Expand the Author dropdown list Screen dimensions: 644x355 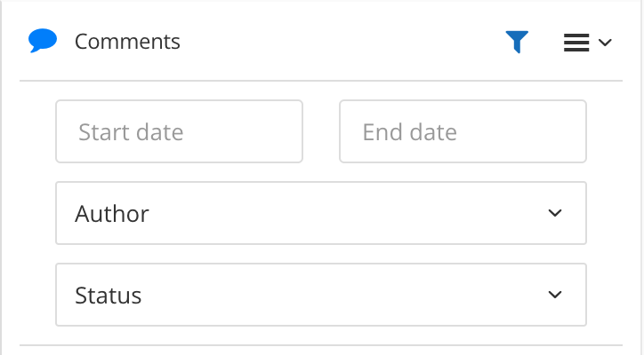pyautogui.click(x=320, y=213)
